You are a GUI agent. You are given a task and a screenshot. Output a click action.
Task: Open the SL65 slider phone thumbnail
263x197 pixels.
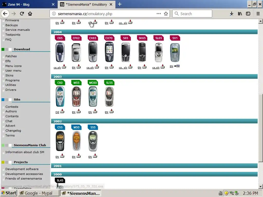[158, 52]
